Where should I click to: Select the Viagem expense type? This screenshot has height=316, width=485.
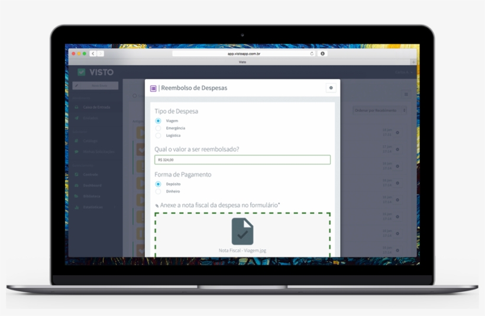pyautogui.click(x=158, y=120)
